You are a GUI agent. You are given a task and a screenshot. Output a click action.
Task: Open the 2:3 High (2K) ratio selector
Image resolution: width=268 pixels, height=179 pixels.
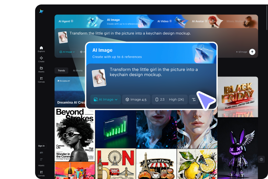click(x=169, y=99)
